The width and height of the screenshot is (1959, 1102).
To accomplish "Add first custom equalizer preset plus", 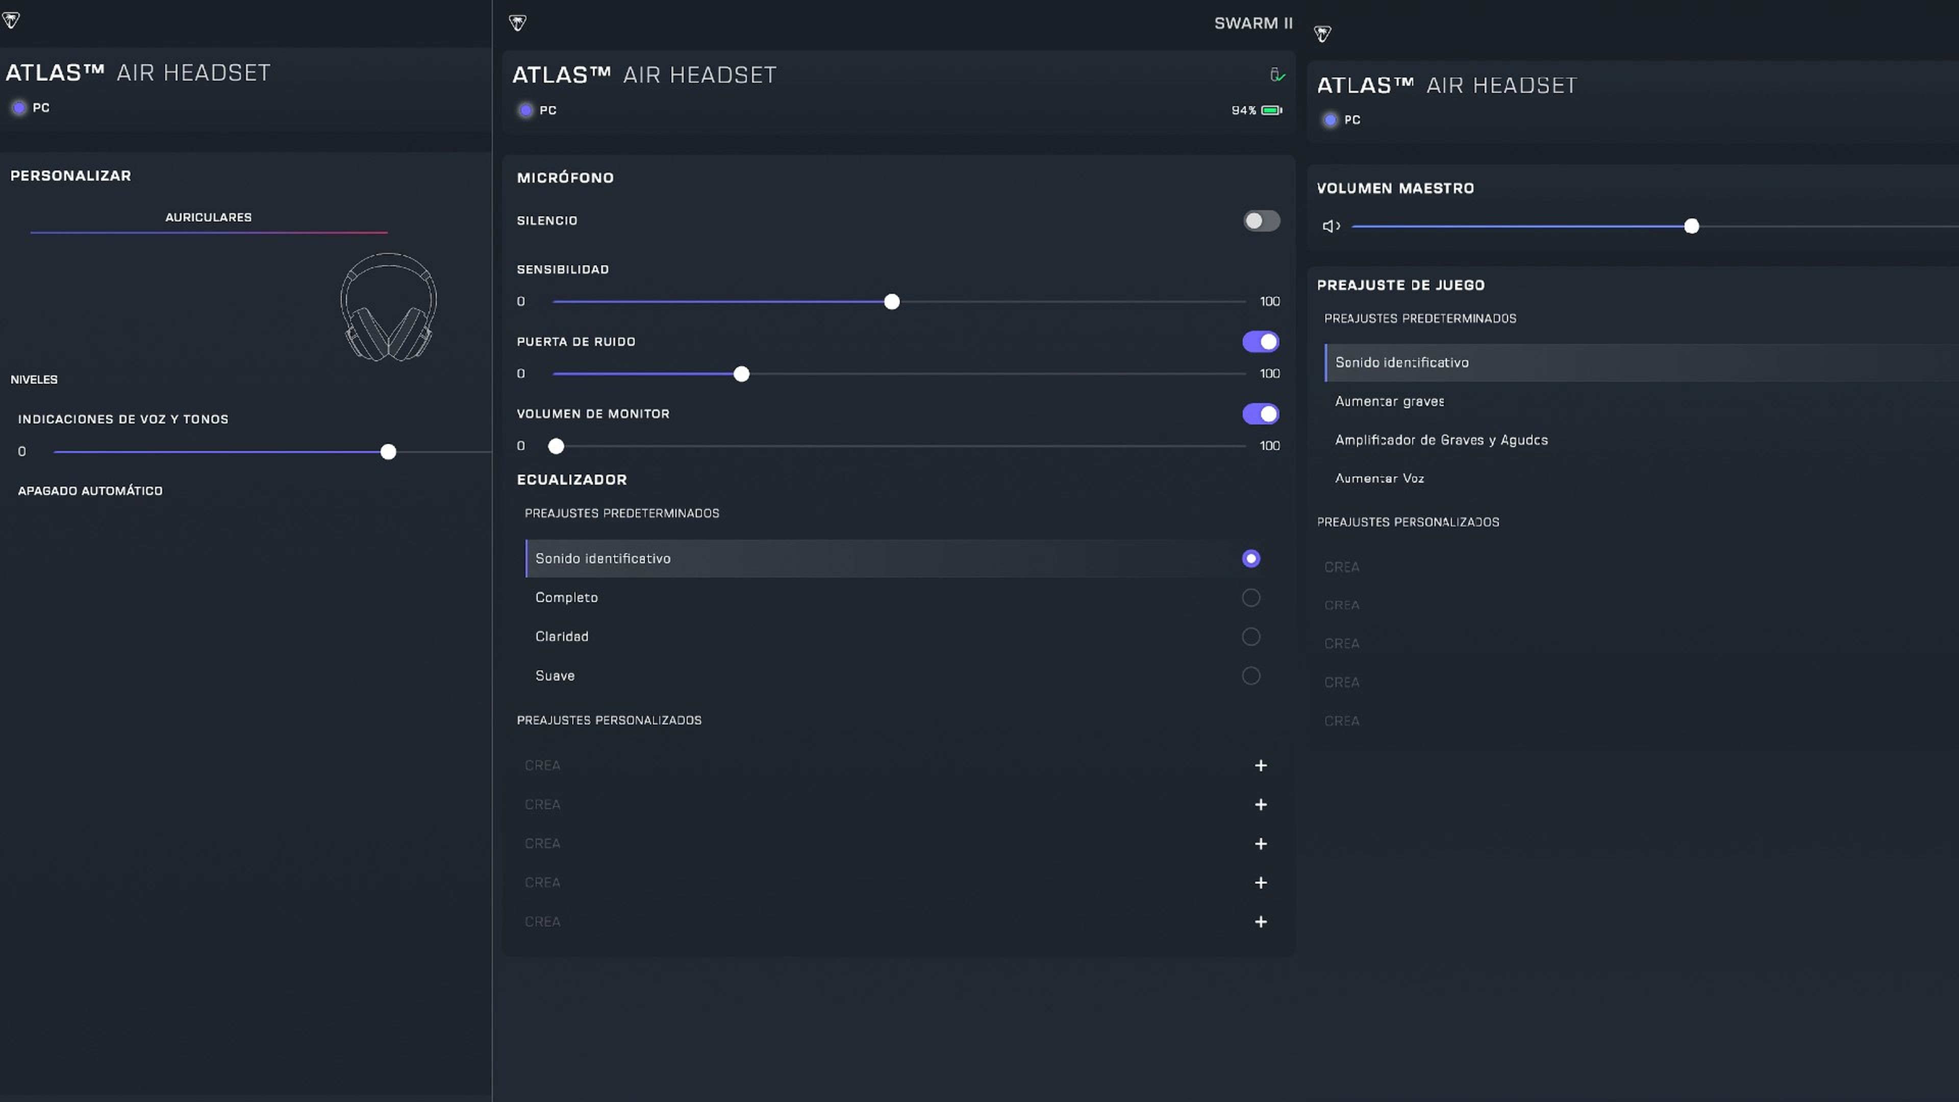I will point(1260,765).
